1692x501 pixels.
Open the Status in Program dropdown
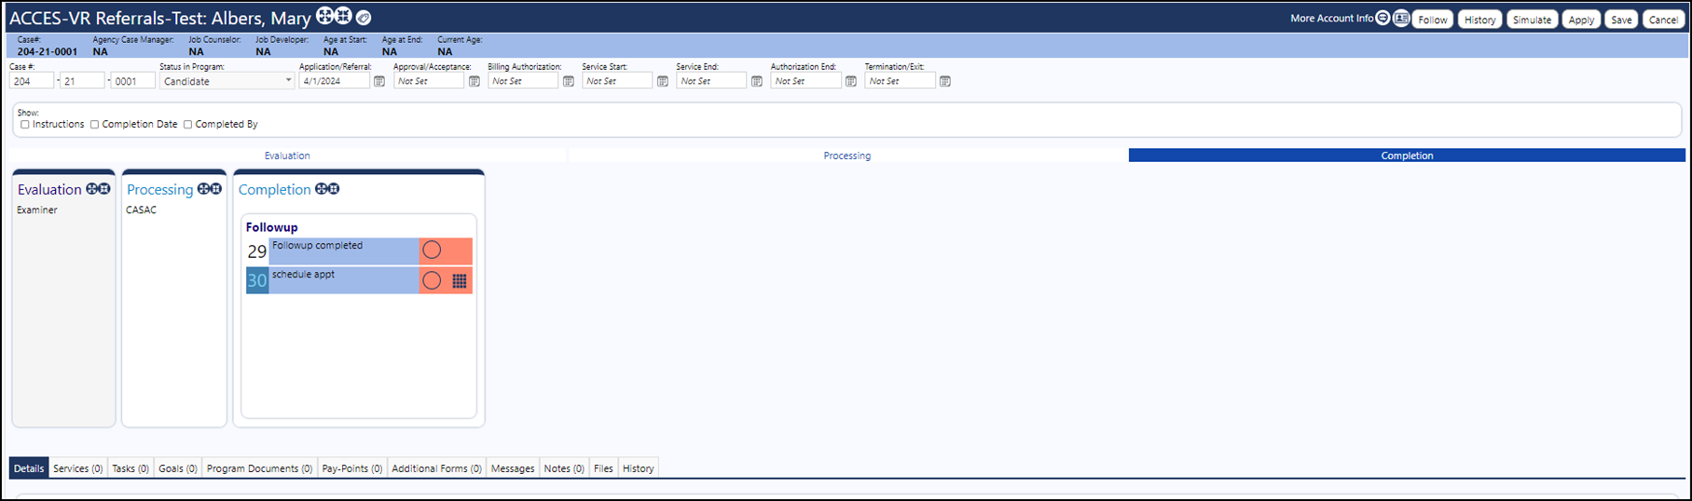pyautogui.click(x=227, y=81)
